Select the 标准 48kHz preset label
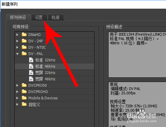The width and height of the screenshot is (166, 127). click(45, 66)
